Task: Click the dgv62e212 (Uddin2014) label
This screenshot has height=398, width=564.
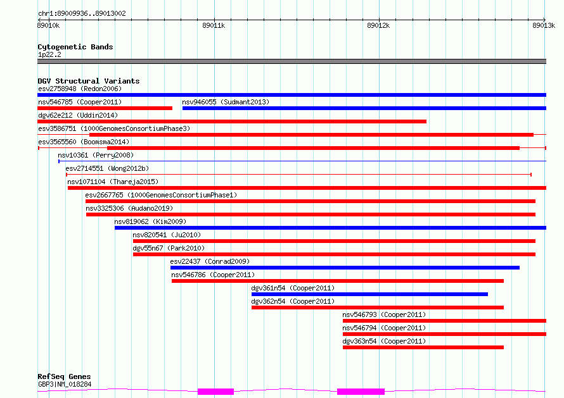Action: (78, 115)
